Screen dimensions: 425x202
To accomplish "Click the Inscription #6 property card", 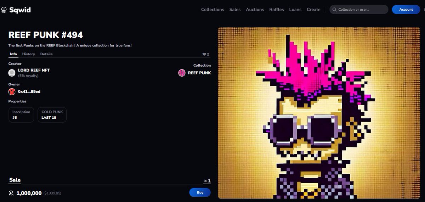I will 21,115.
